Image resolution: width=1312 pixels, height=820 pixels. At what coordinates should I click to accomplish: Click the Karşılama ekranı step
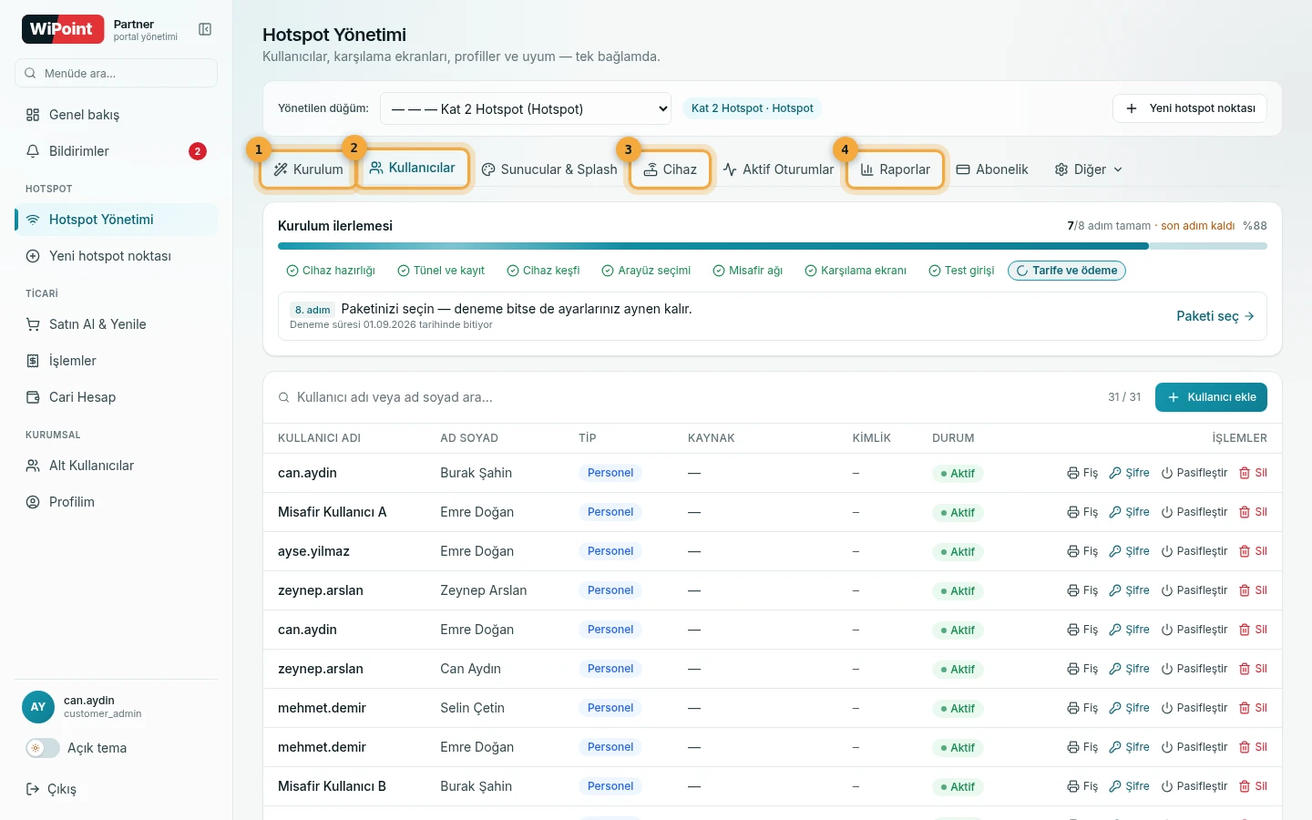856,271
